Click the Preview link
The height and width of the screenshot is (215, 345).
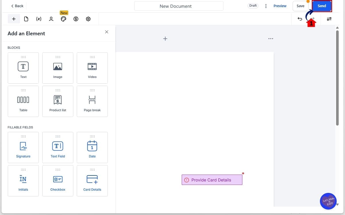pyautogui.click(x=280, y=6)
